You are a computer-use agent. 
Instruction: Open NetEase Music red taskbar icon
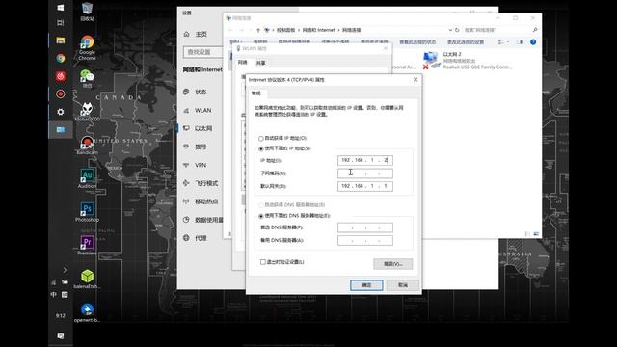(60, 76)
